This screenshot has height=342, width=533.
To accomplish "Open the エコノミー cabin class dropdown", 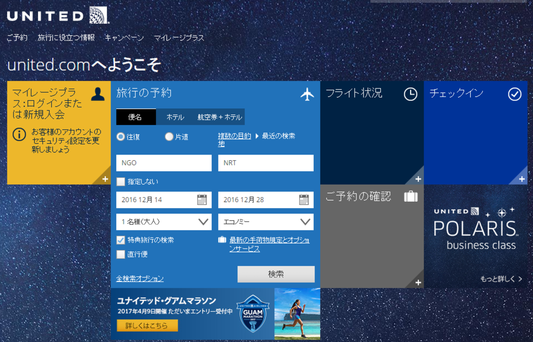I will point(266,222).
